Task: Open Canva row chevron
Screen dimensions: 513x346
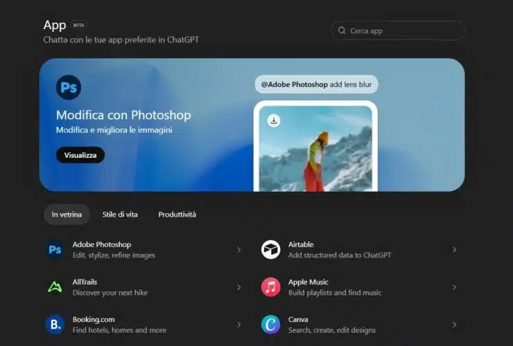Action: (455, 325)
